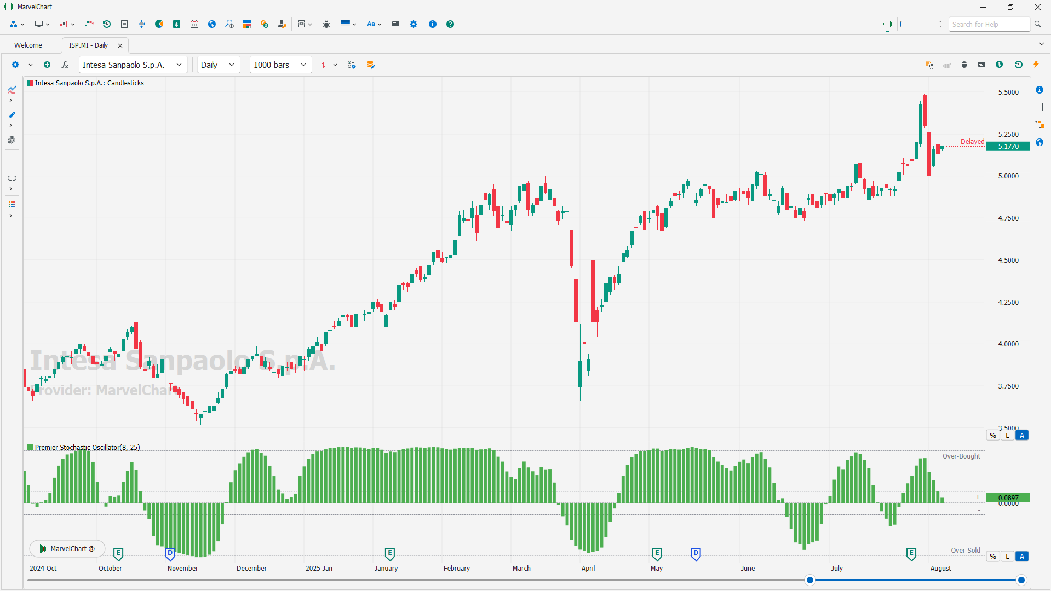Open the 1000 bars dropdown
Viewport: 1051px width, 591px height.
click(x=281, y=65)
